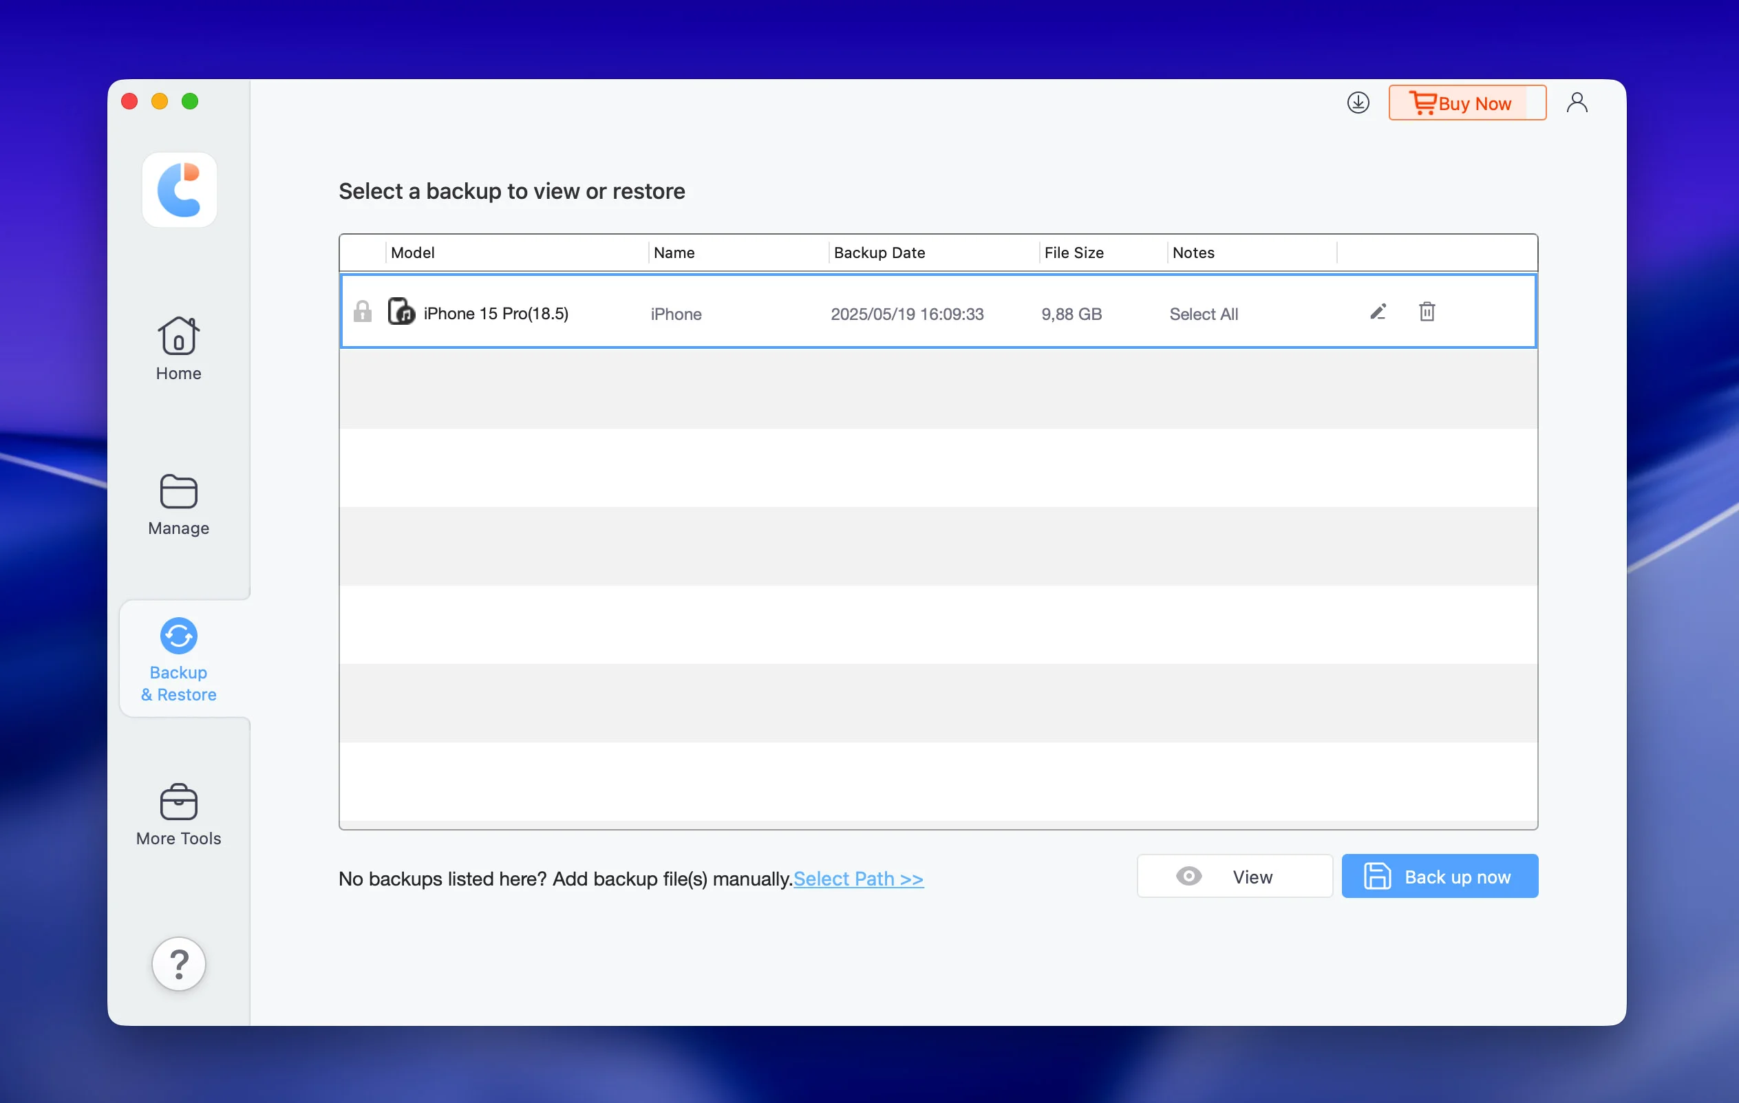Viewport: 1739px width, 1103px height.
Task: Click the View backup button
Action: pos(1234,877)
